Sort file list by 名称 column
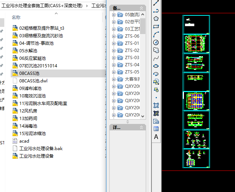This screenshot has height=192, width=235. point(16,17)
